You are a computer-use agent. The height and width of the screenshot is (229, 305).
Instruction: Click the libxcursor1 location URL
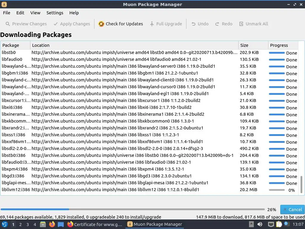[116, 100]
